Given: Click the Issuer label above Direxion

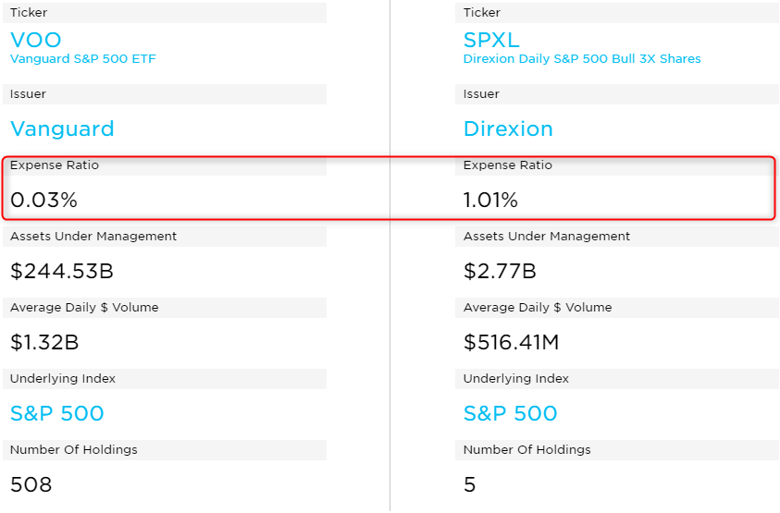Looking at the screenshot, I should pyautogui.click(x=481, y=94).
